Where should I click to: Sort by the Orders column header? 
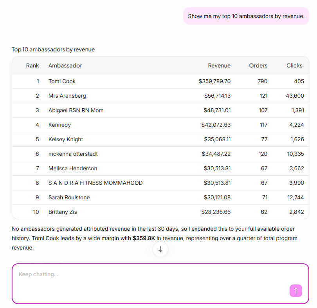coord(258,66)
